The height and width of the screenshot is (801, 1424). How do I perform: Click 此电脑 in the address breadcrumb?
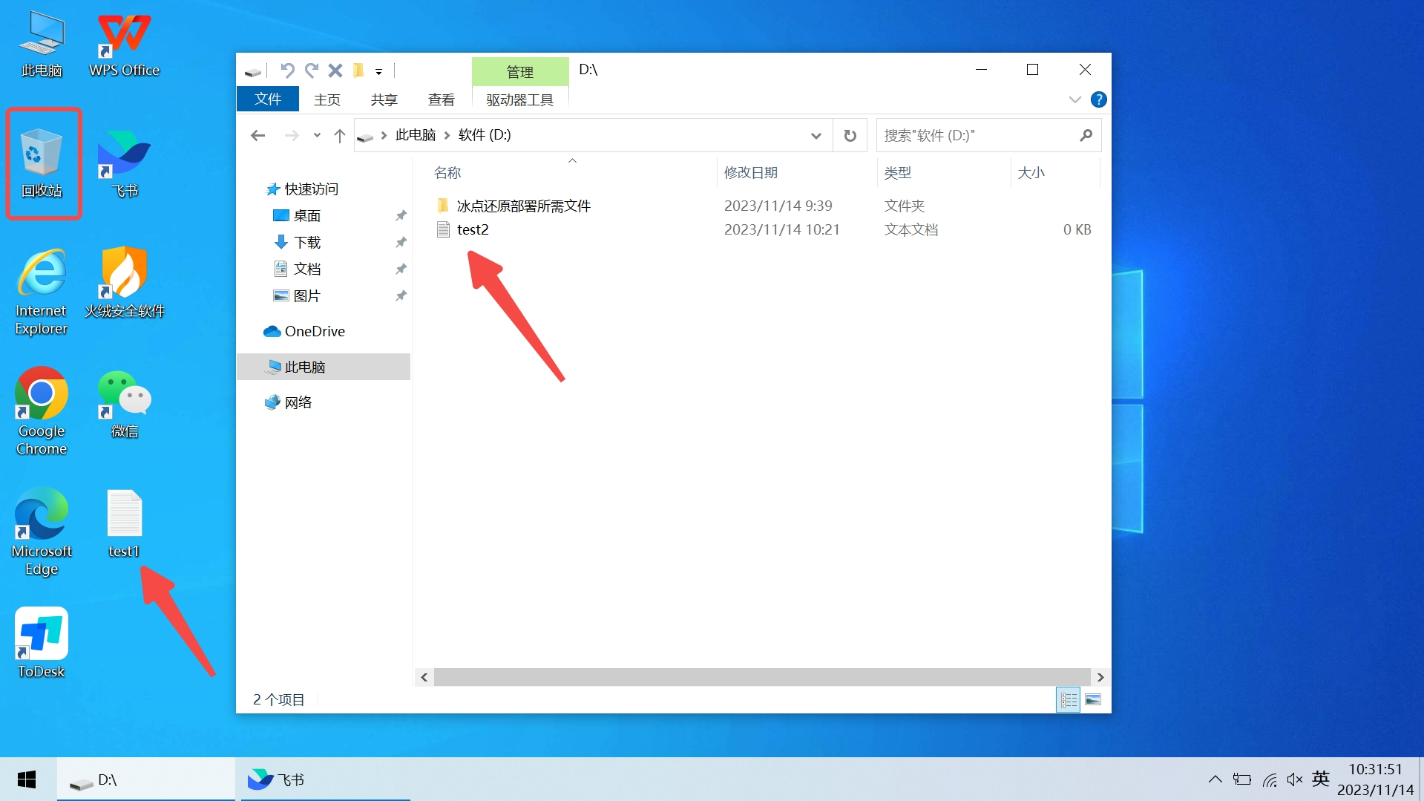click(x=416, y=135)
